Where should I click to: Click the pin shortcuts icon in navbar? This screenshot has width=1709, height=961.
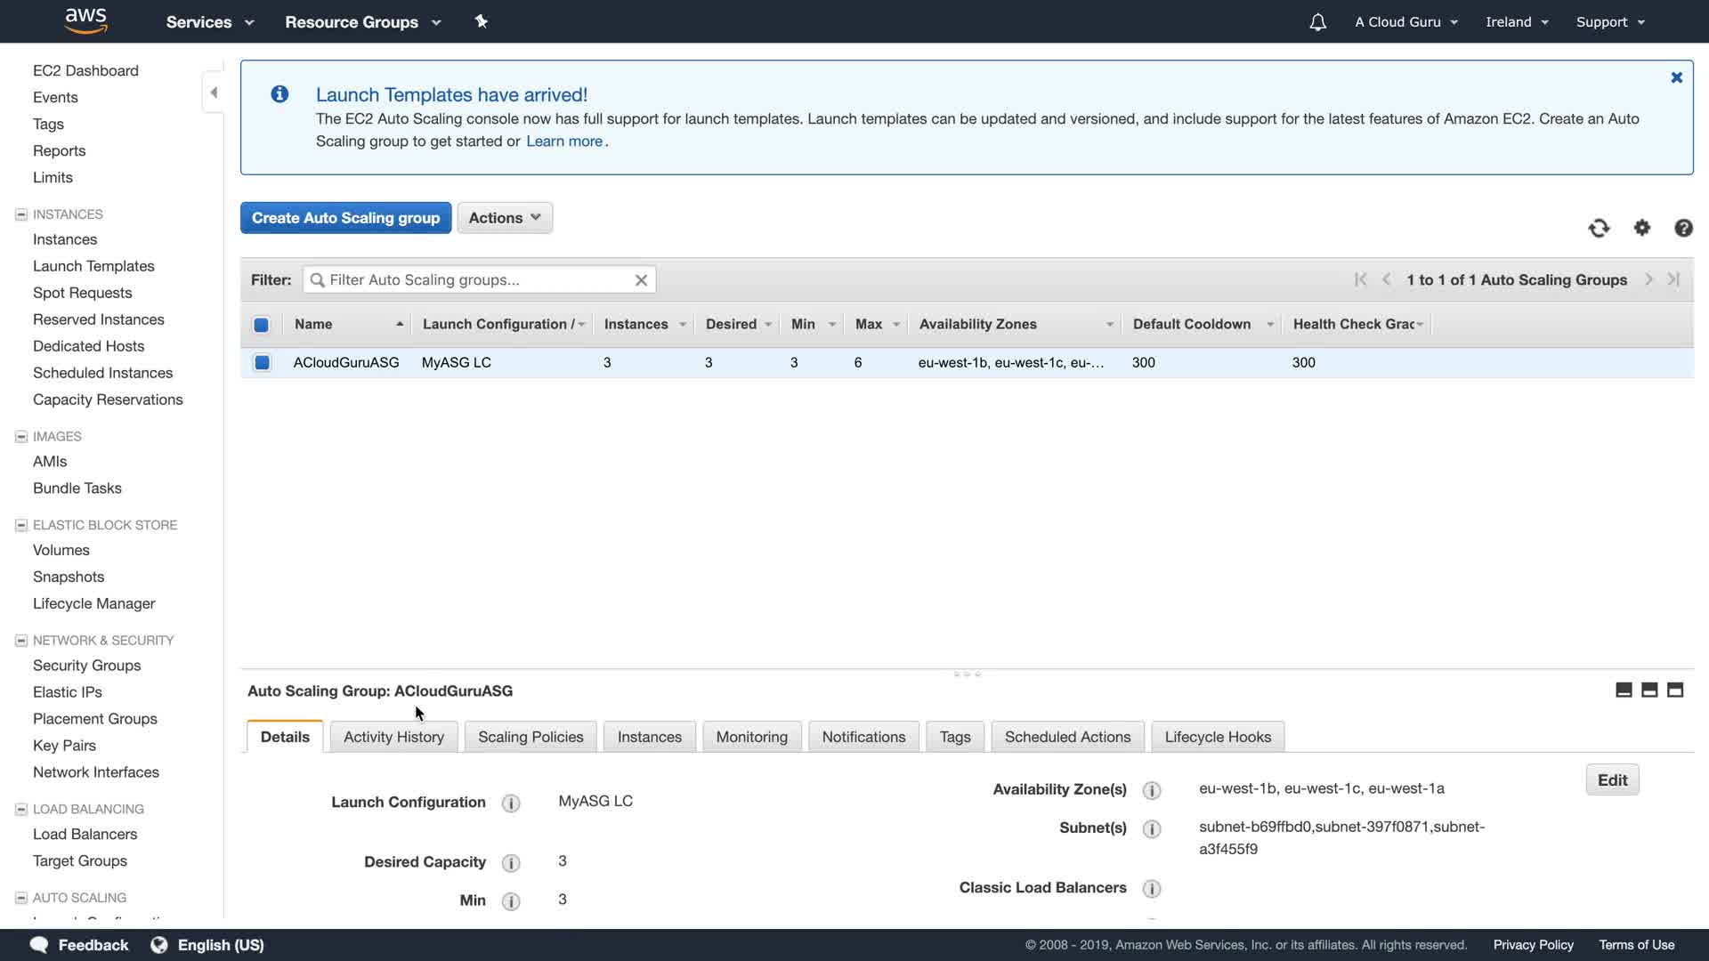(481, 21)
